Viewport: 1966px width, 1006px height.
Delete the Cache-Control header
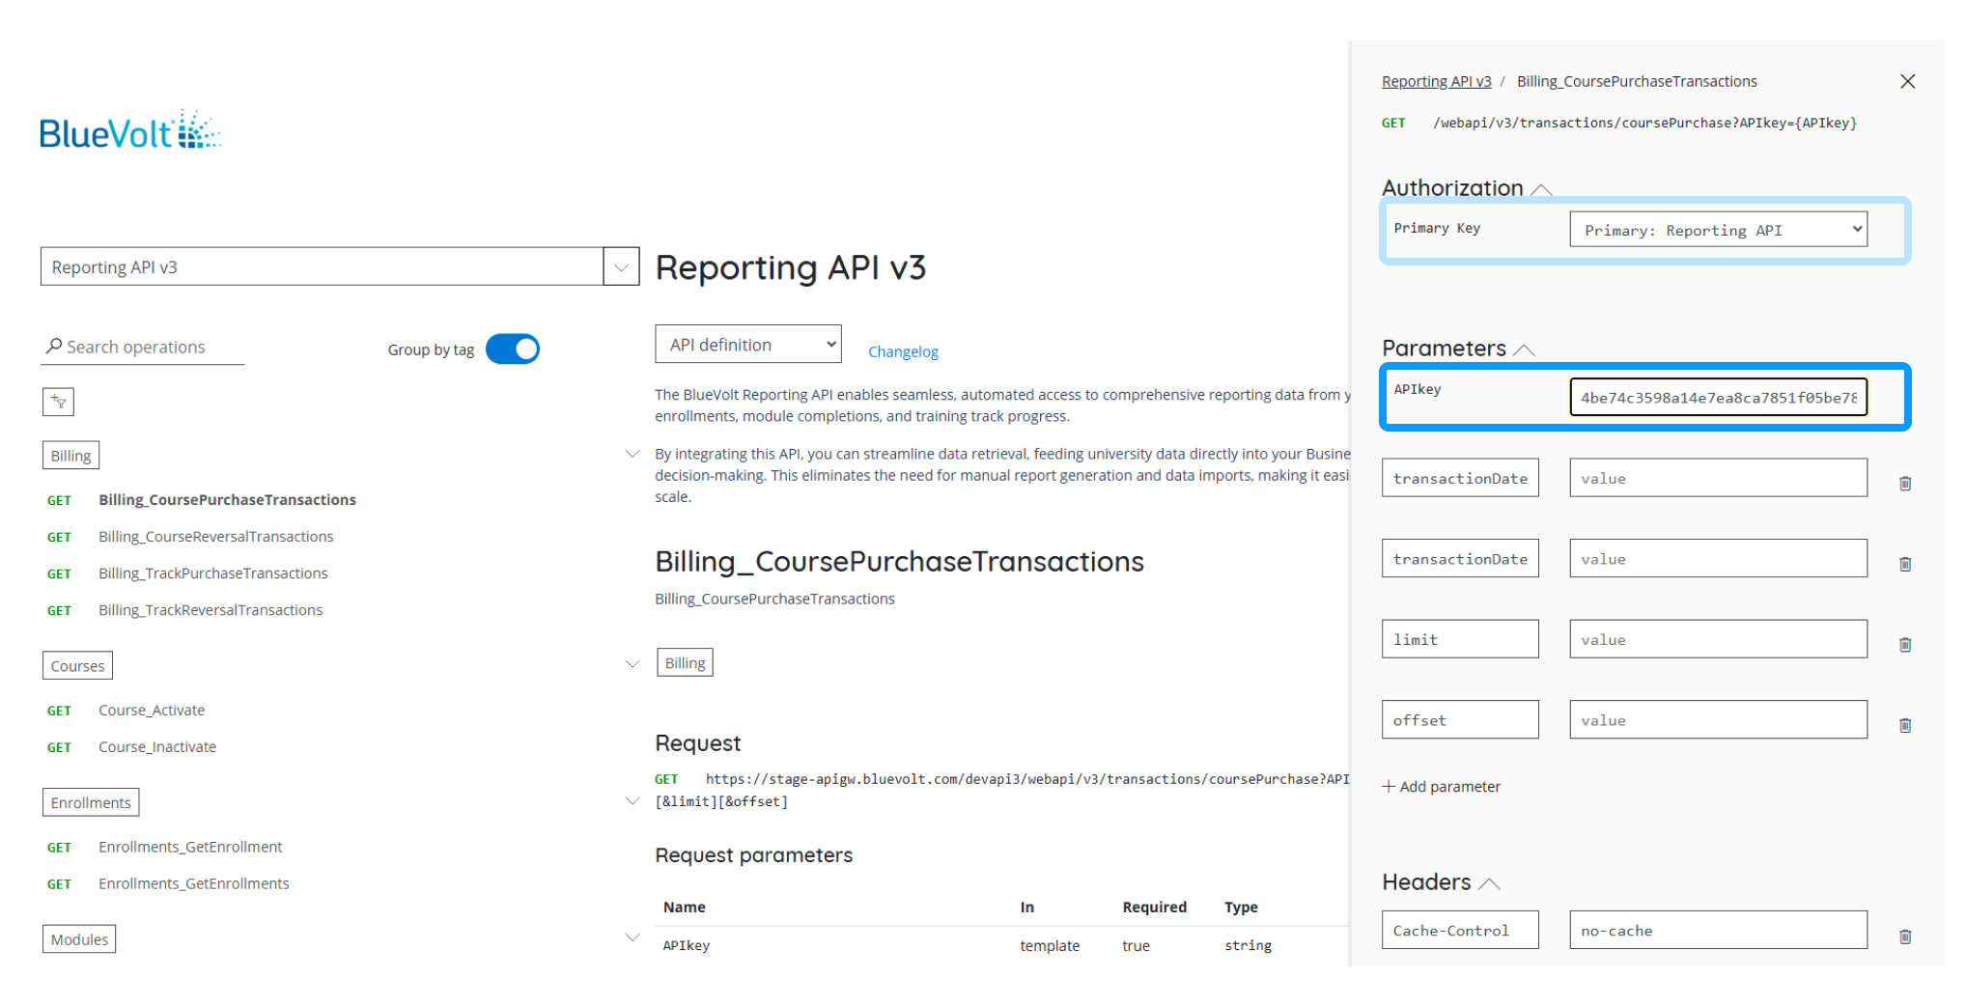point(1904,936)
